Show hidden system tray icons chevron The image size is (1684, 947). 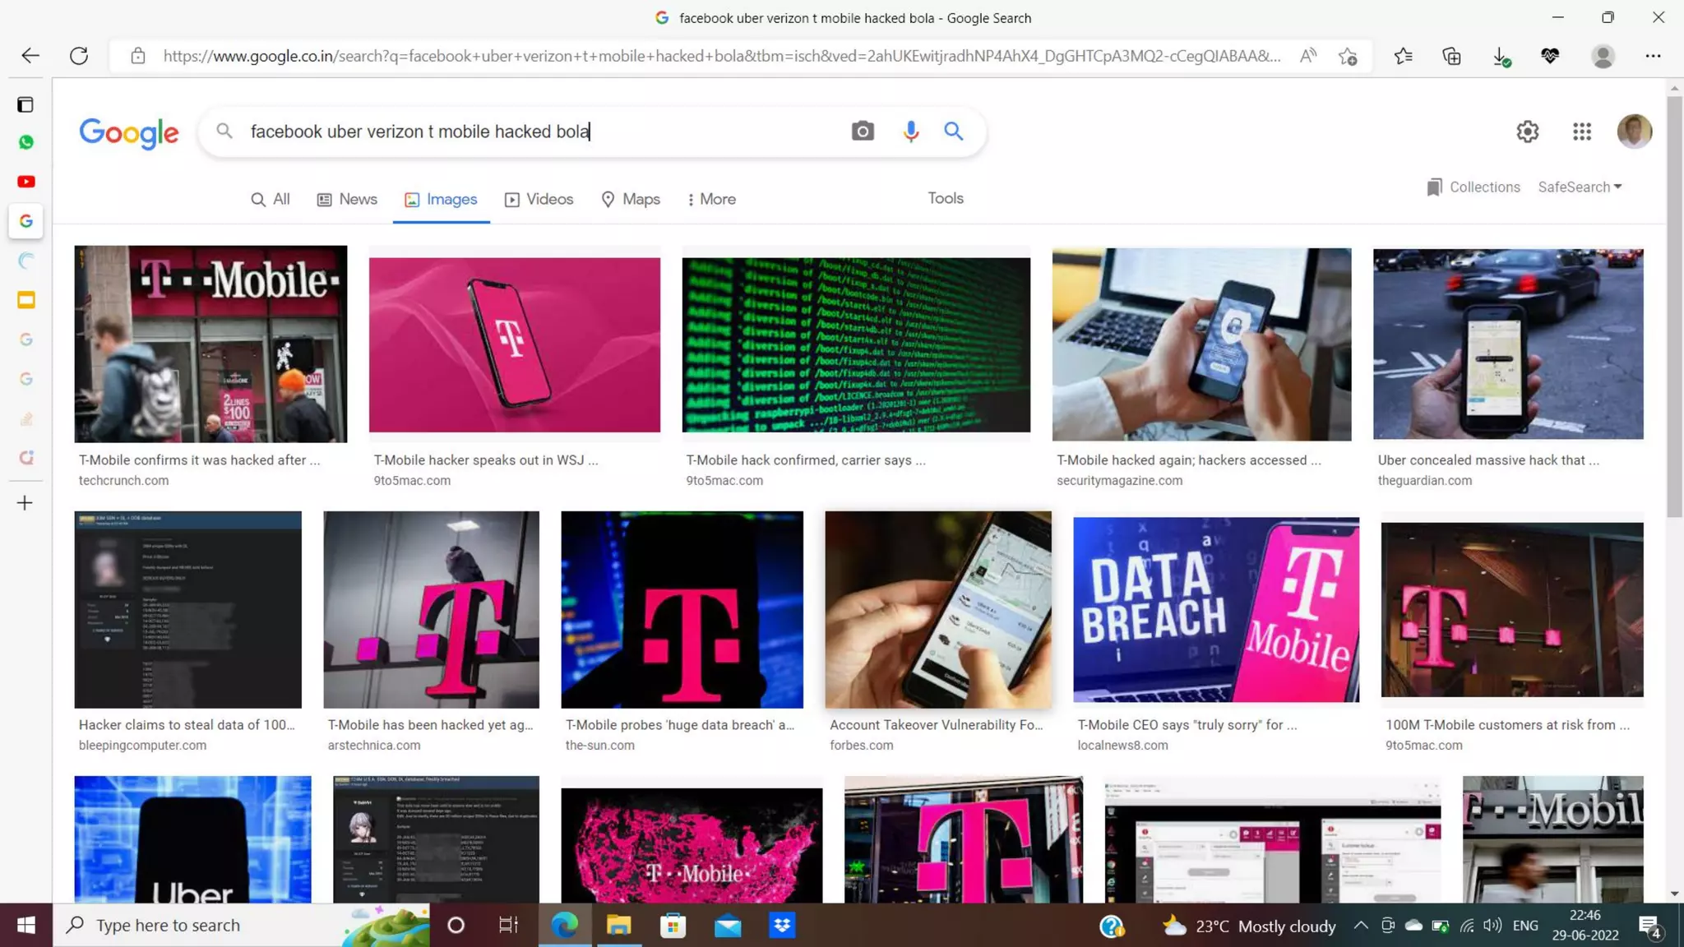click(x=1361, y=926)
